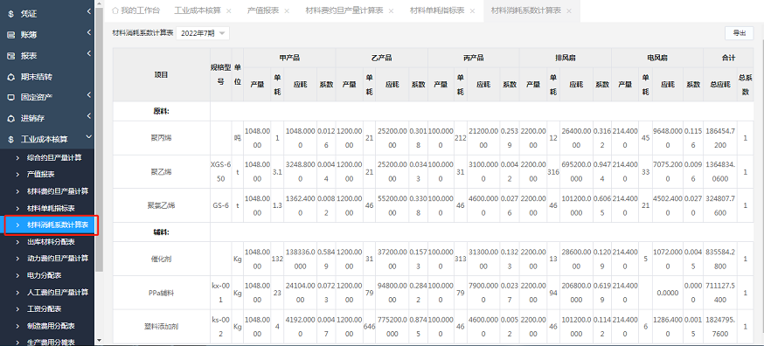Collapse the 工业成本核算 sidebar menu
Viewport: 764px width, 346px height.
click(88, 138)
